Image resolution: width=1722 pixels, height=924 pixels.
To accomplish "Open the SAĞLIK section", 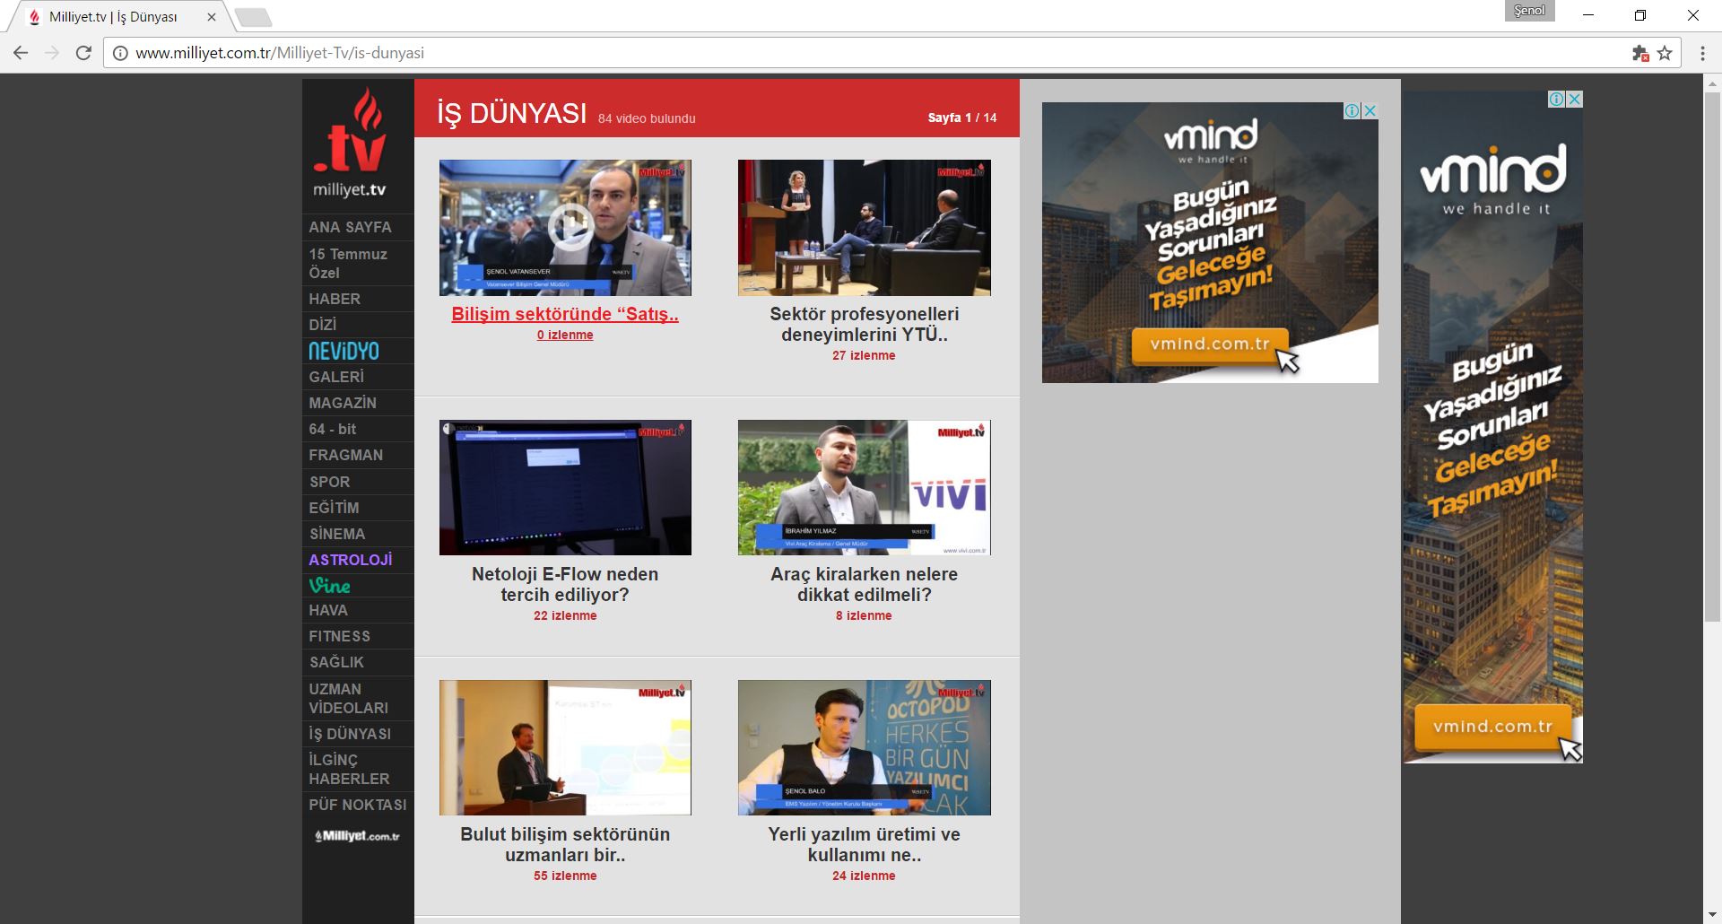I will 336,662.
